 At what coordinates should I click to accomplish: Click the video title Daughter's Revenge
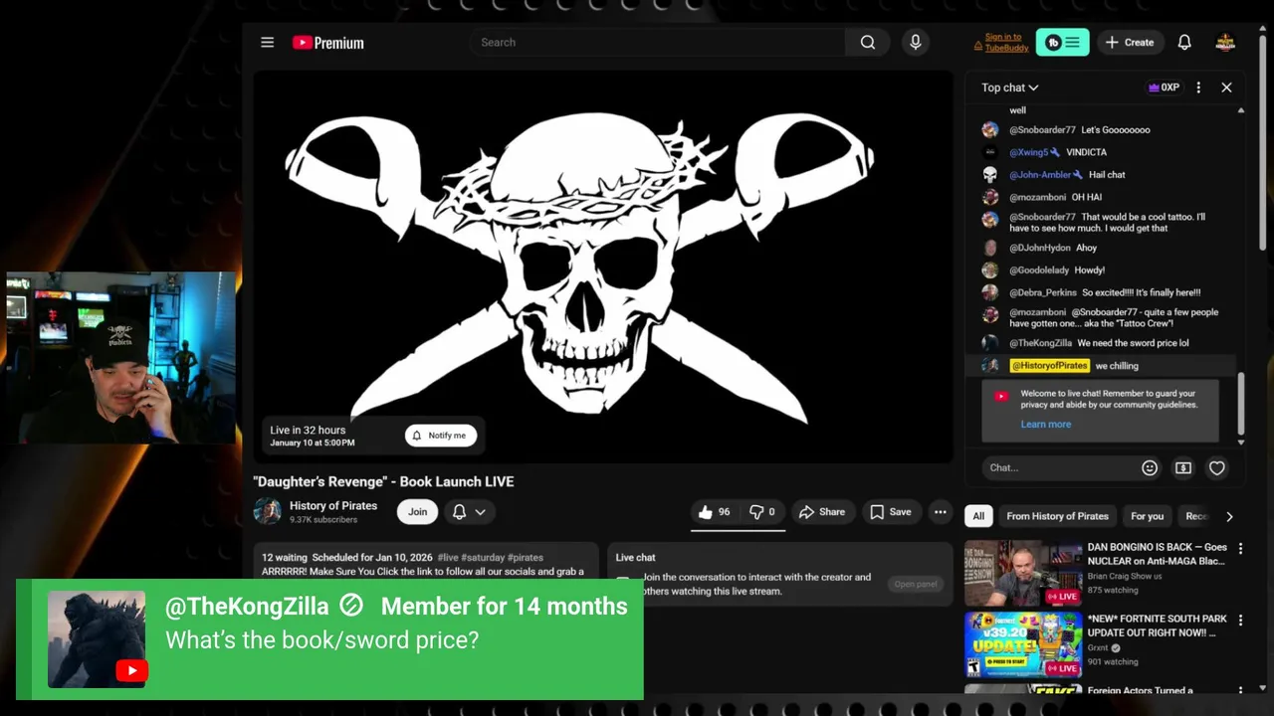[383, 481]
